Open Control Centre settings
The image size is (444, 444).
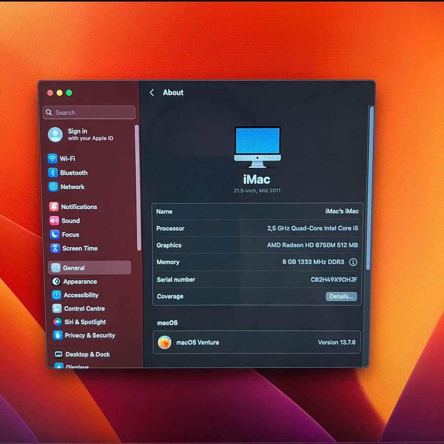(84, 308)
